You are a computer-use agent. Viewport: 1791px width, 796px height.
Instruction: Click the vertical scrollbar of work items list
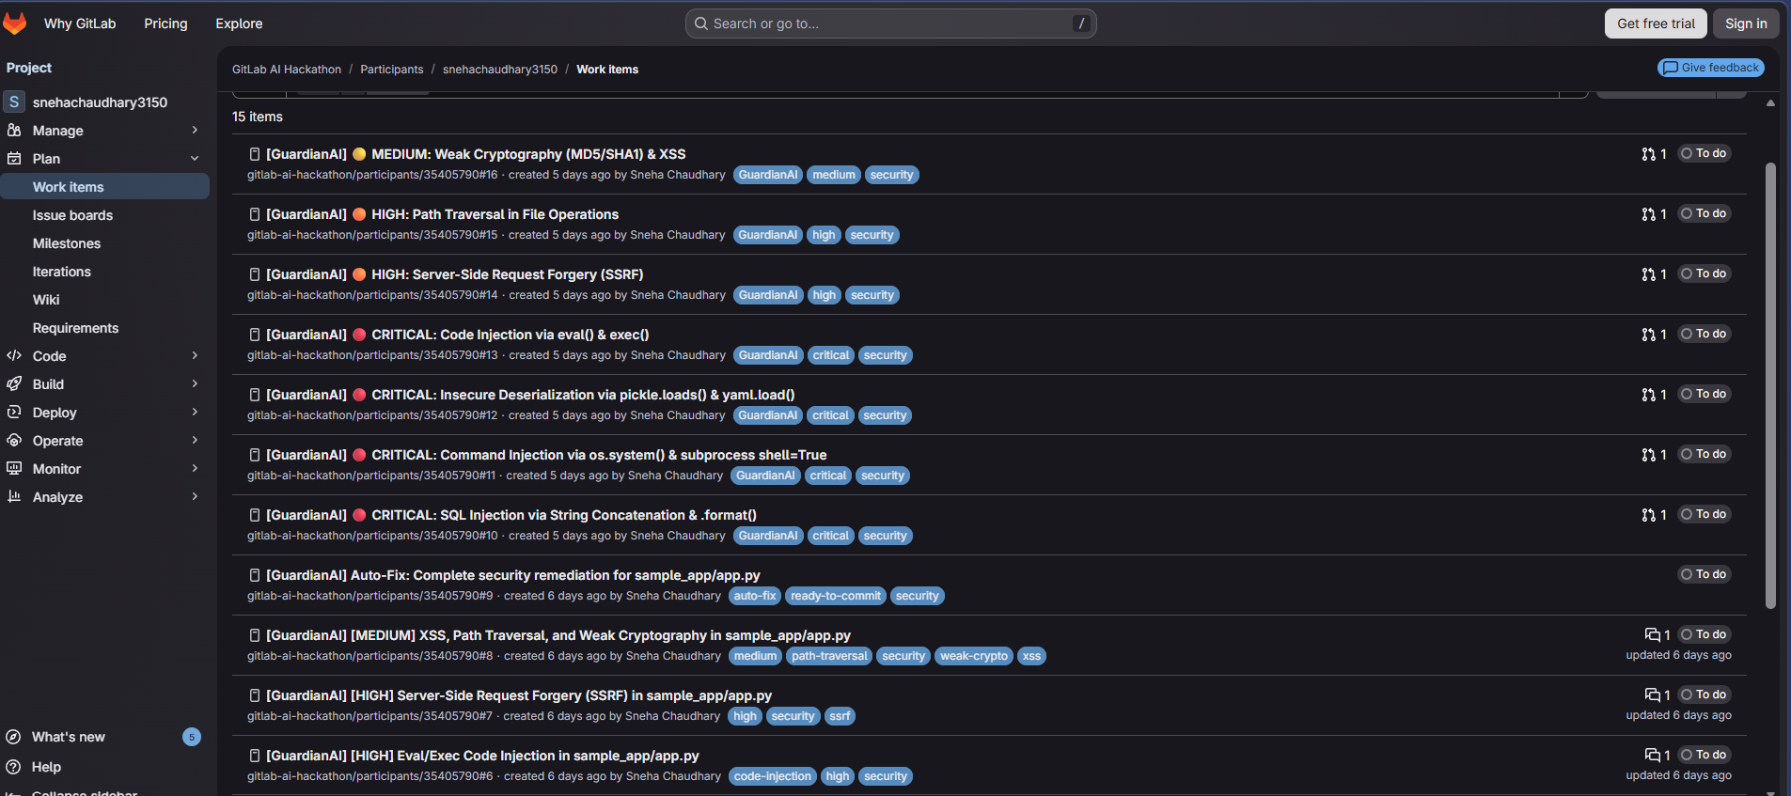pos(1770,385)
